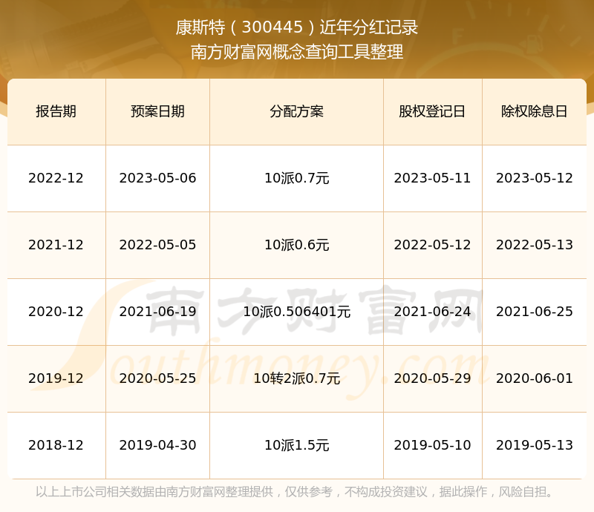Image resolution: width=594 pixels, height=512 pixels.
Task: Select the 预案日期 column header
Action: click(157, 111)
